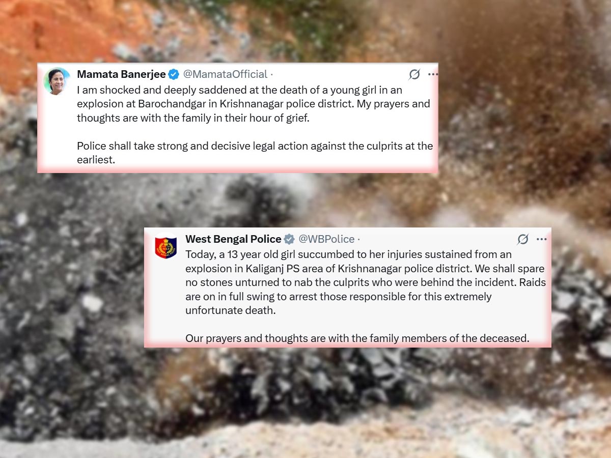This screenshot has height=458, width=611.
Task: Click the blue verified badge beside Mamata Banerjee
Action: click(174, 74)
